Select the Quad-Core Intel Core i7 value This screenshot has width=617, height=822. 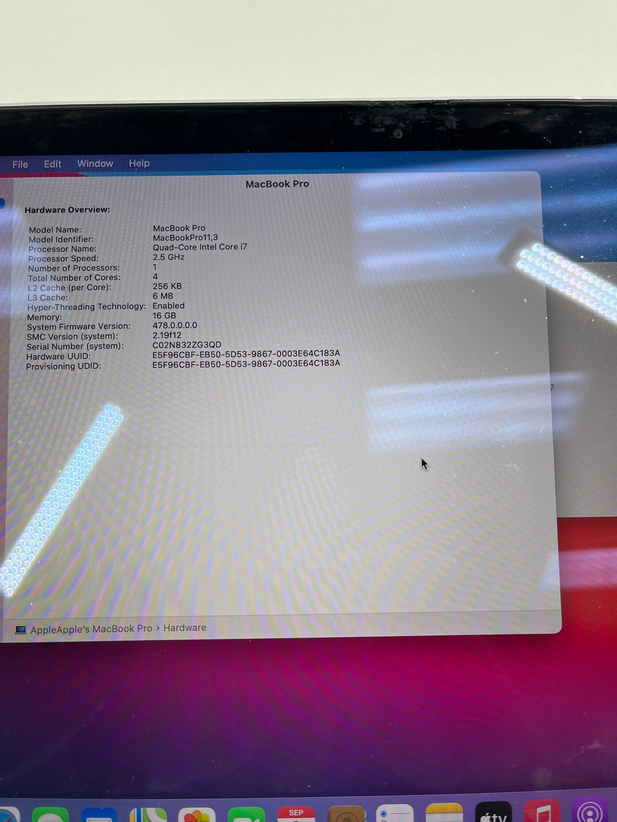(200, 247)
